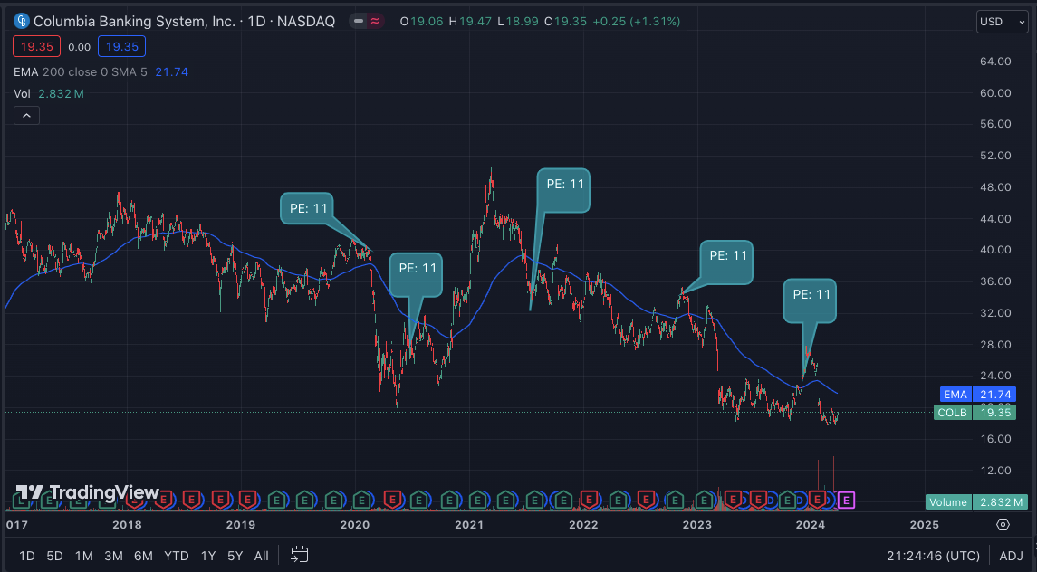Click the TradingView logo watermark

[x=87, y=492]
